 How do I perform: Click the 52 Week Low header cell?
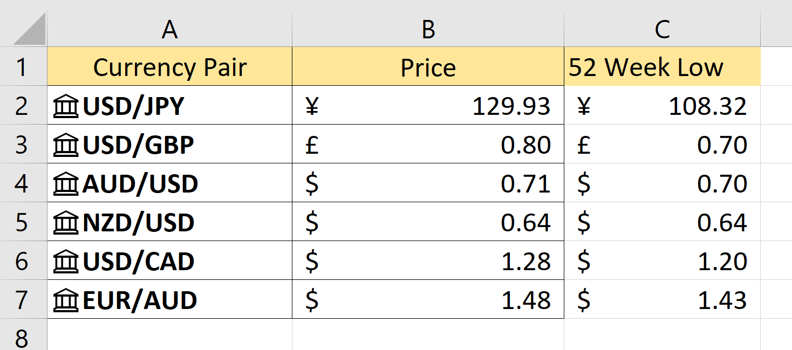[662, 67]
